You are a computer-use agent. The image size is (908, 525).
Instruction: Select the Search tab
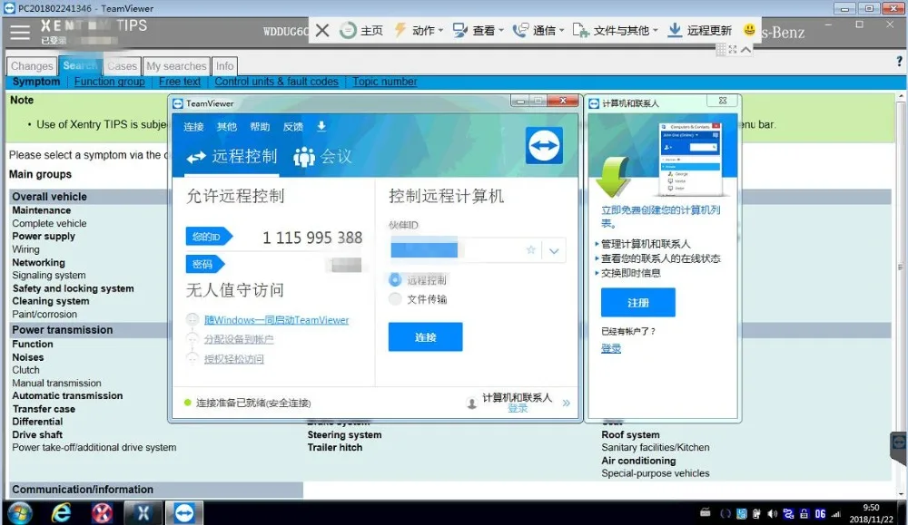click(80, 65)
